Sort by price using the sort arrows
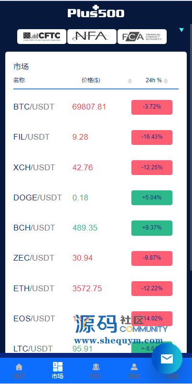Screen dimensions: 192x384 [x=130, y=81]
